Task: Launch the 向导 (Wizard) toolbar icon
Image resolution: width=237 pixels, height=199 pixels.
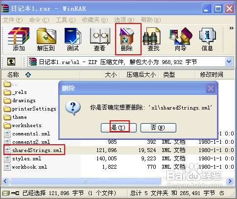Action: point(181,40)
